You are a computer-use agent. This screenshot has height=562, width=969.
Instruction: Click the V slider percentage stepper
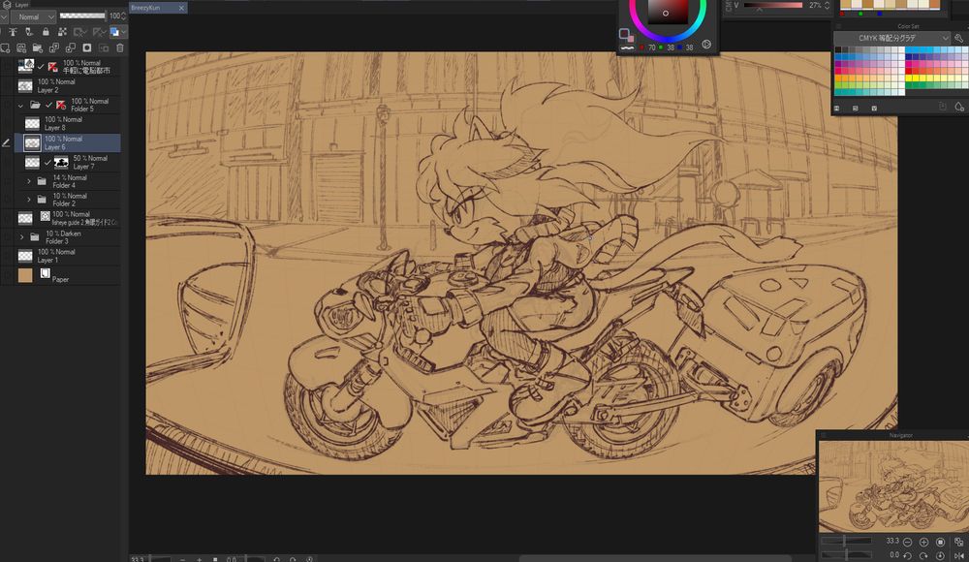point(827,5)
